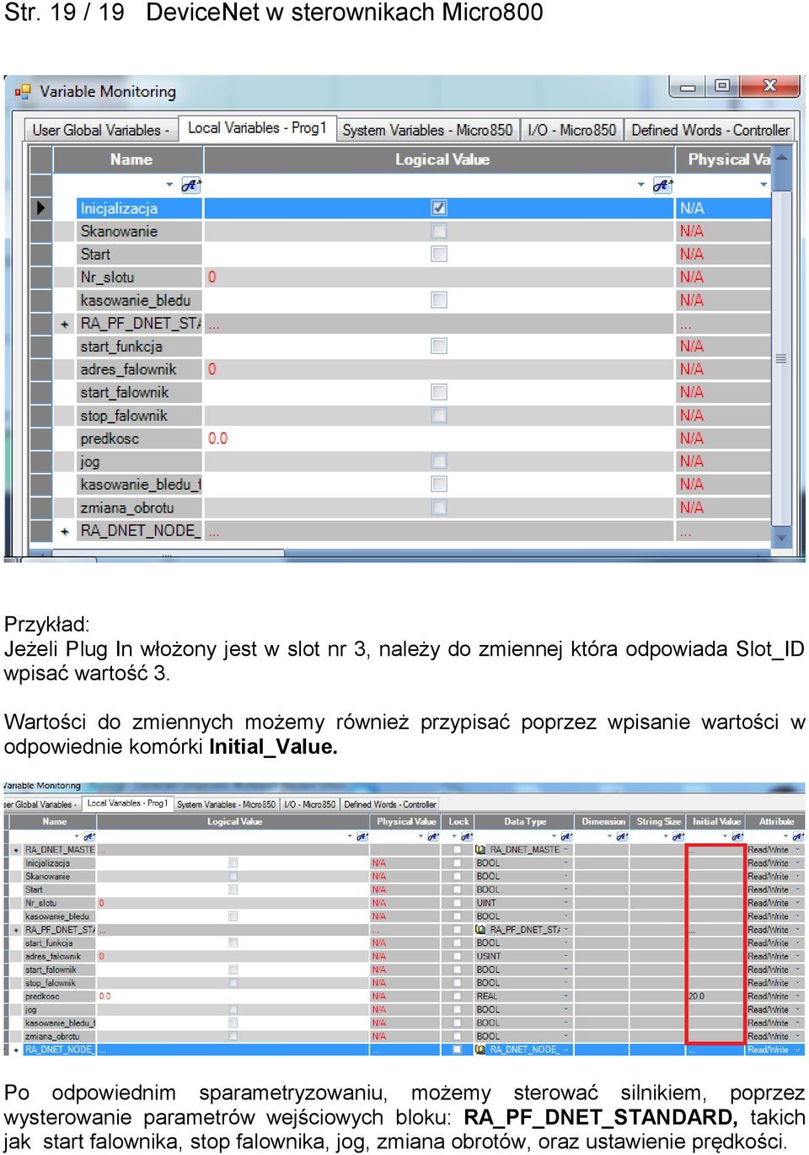Click the Nr_slotu logical value cell in upper window
Image resolution: width=809 pixels, height=1155 pixels.
coord(439,277)
